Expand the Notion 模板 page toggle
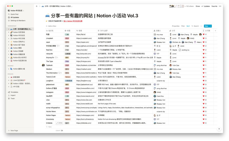Image resolution: width=229 pixels, height=141 pixels. point(9,48)
